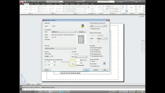Open the What to plot dropdown
Screen dimensions: 165x93
click(x=49, y=56)
